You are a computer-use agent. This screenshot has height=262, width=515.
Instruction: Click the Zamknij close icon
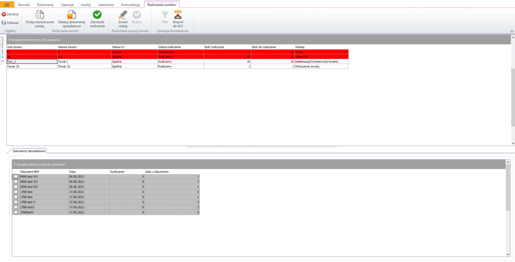point(4,15)
